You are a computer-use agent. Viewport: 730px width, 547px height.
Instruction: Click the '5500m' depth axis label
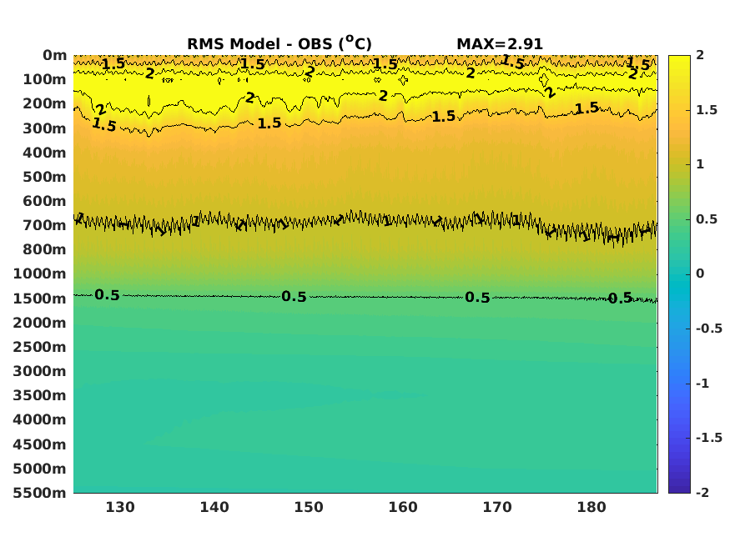pos(39,493)
